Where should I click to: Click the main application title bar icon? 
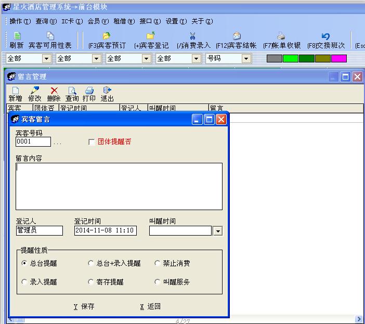tap(6, 7)
